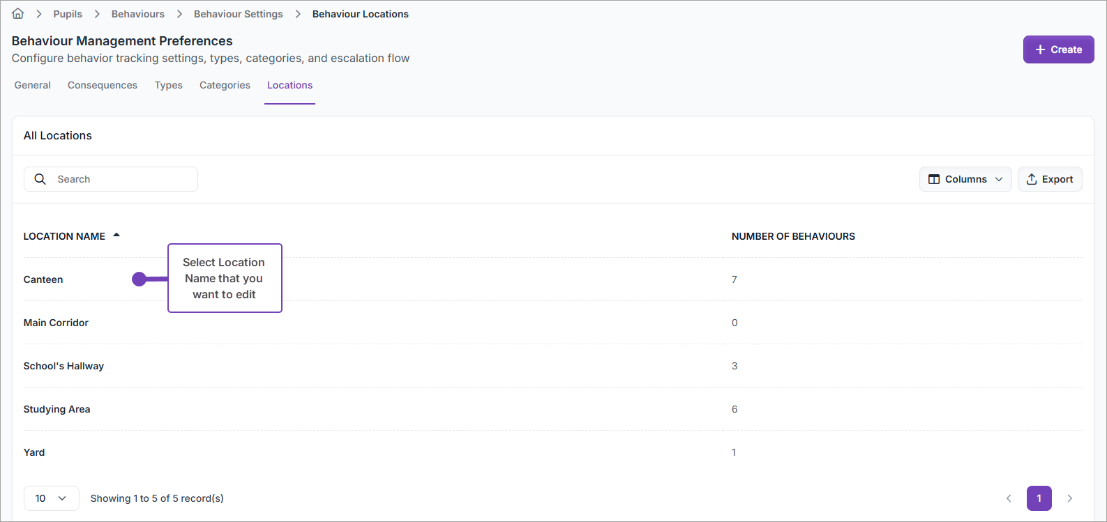Navigate to Behaviours in breadcrumb

(x=138, y=14)
